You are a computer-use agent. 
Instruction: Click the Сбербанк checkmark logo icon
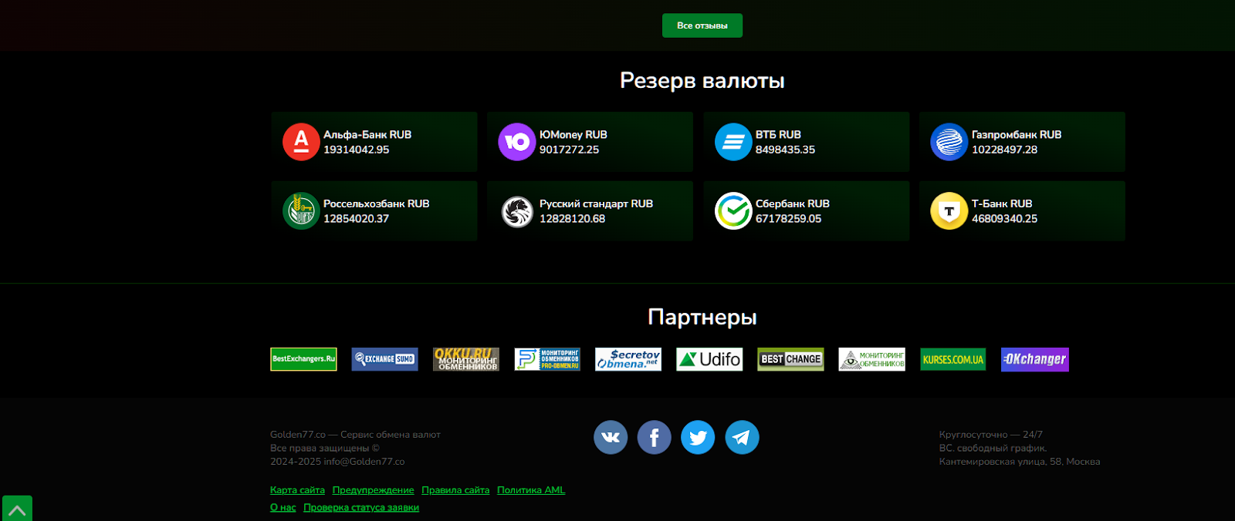pyautogui.click(x=733, y=211)
